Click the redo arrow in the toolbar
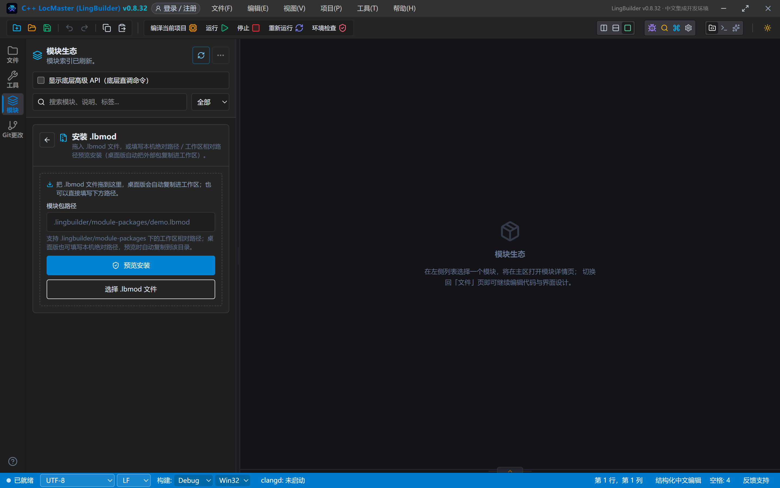780x488 pixels. tap(85, 28)
